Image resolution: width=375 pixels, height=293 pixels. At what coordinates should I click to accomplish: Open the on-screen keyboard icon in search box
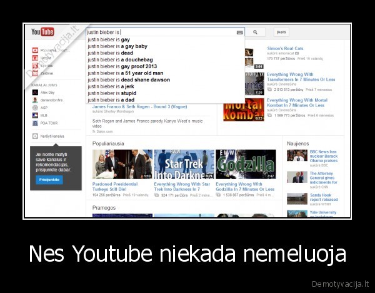[x=239, y=33]
